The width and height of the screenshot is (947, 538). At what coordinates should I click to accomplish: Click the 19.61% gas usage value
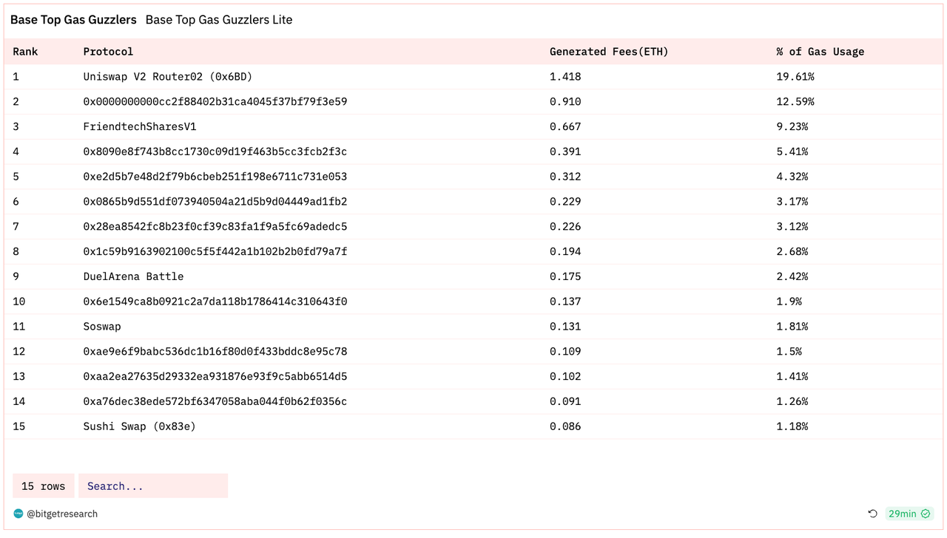795,77
